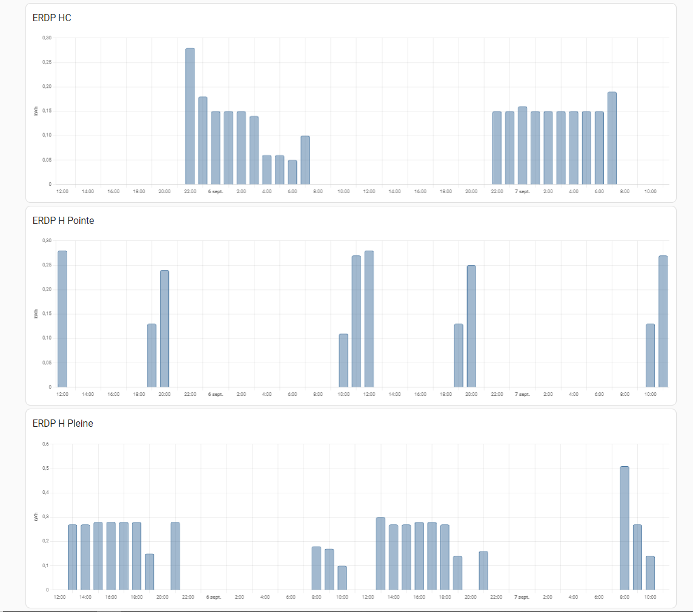Screen dimensions: 693x612
Task: Click the '7 sept.' label in ERDP HC axis
Action: 522,191
